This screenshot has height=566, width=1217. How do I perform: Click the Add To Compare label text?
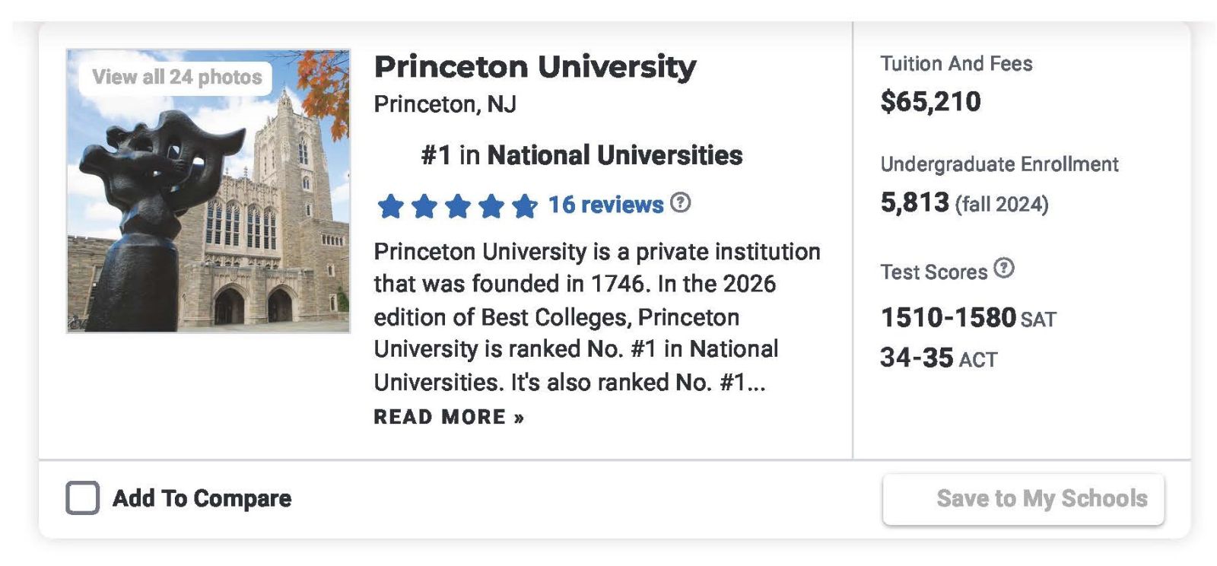point(202,498)
